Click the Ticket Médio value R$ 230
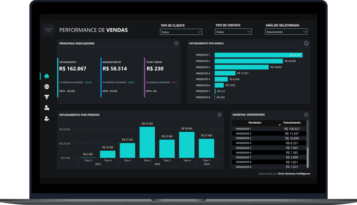Image resolution: width=357 pixels, height=205 pixels. coord(155,69)
